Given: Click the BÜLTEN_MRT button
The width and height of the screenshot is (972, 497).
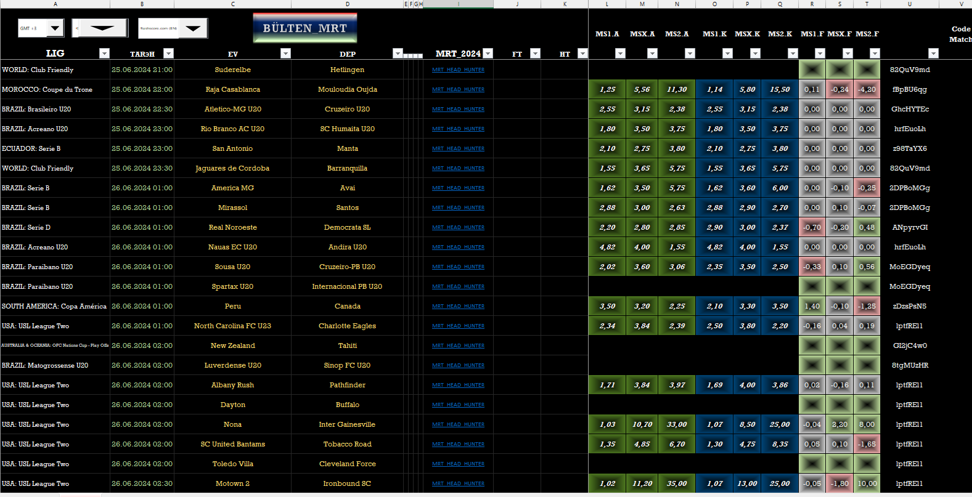Looking at the screenshot, I should [304, 28].
